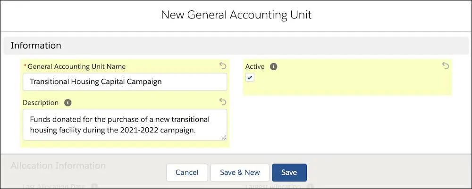Click Last Allocation Date info icon
Screen dimensions: 472x189
94,186
